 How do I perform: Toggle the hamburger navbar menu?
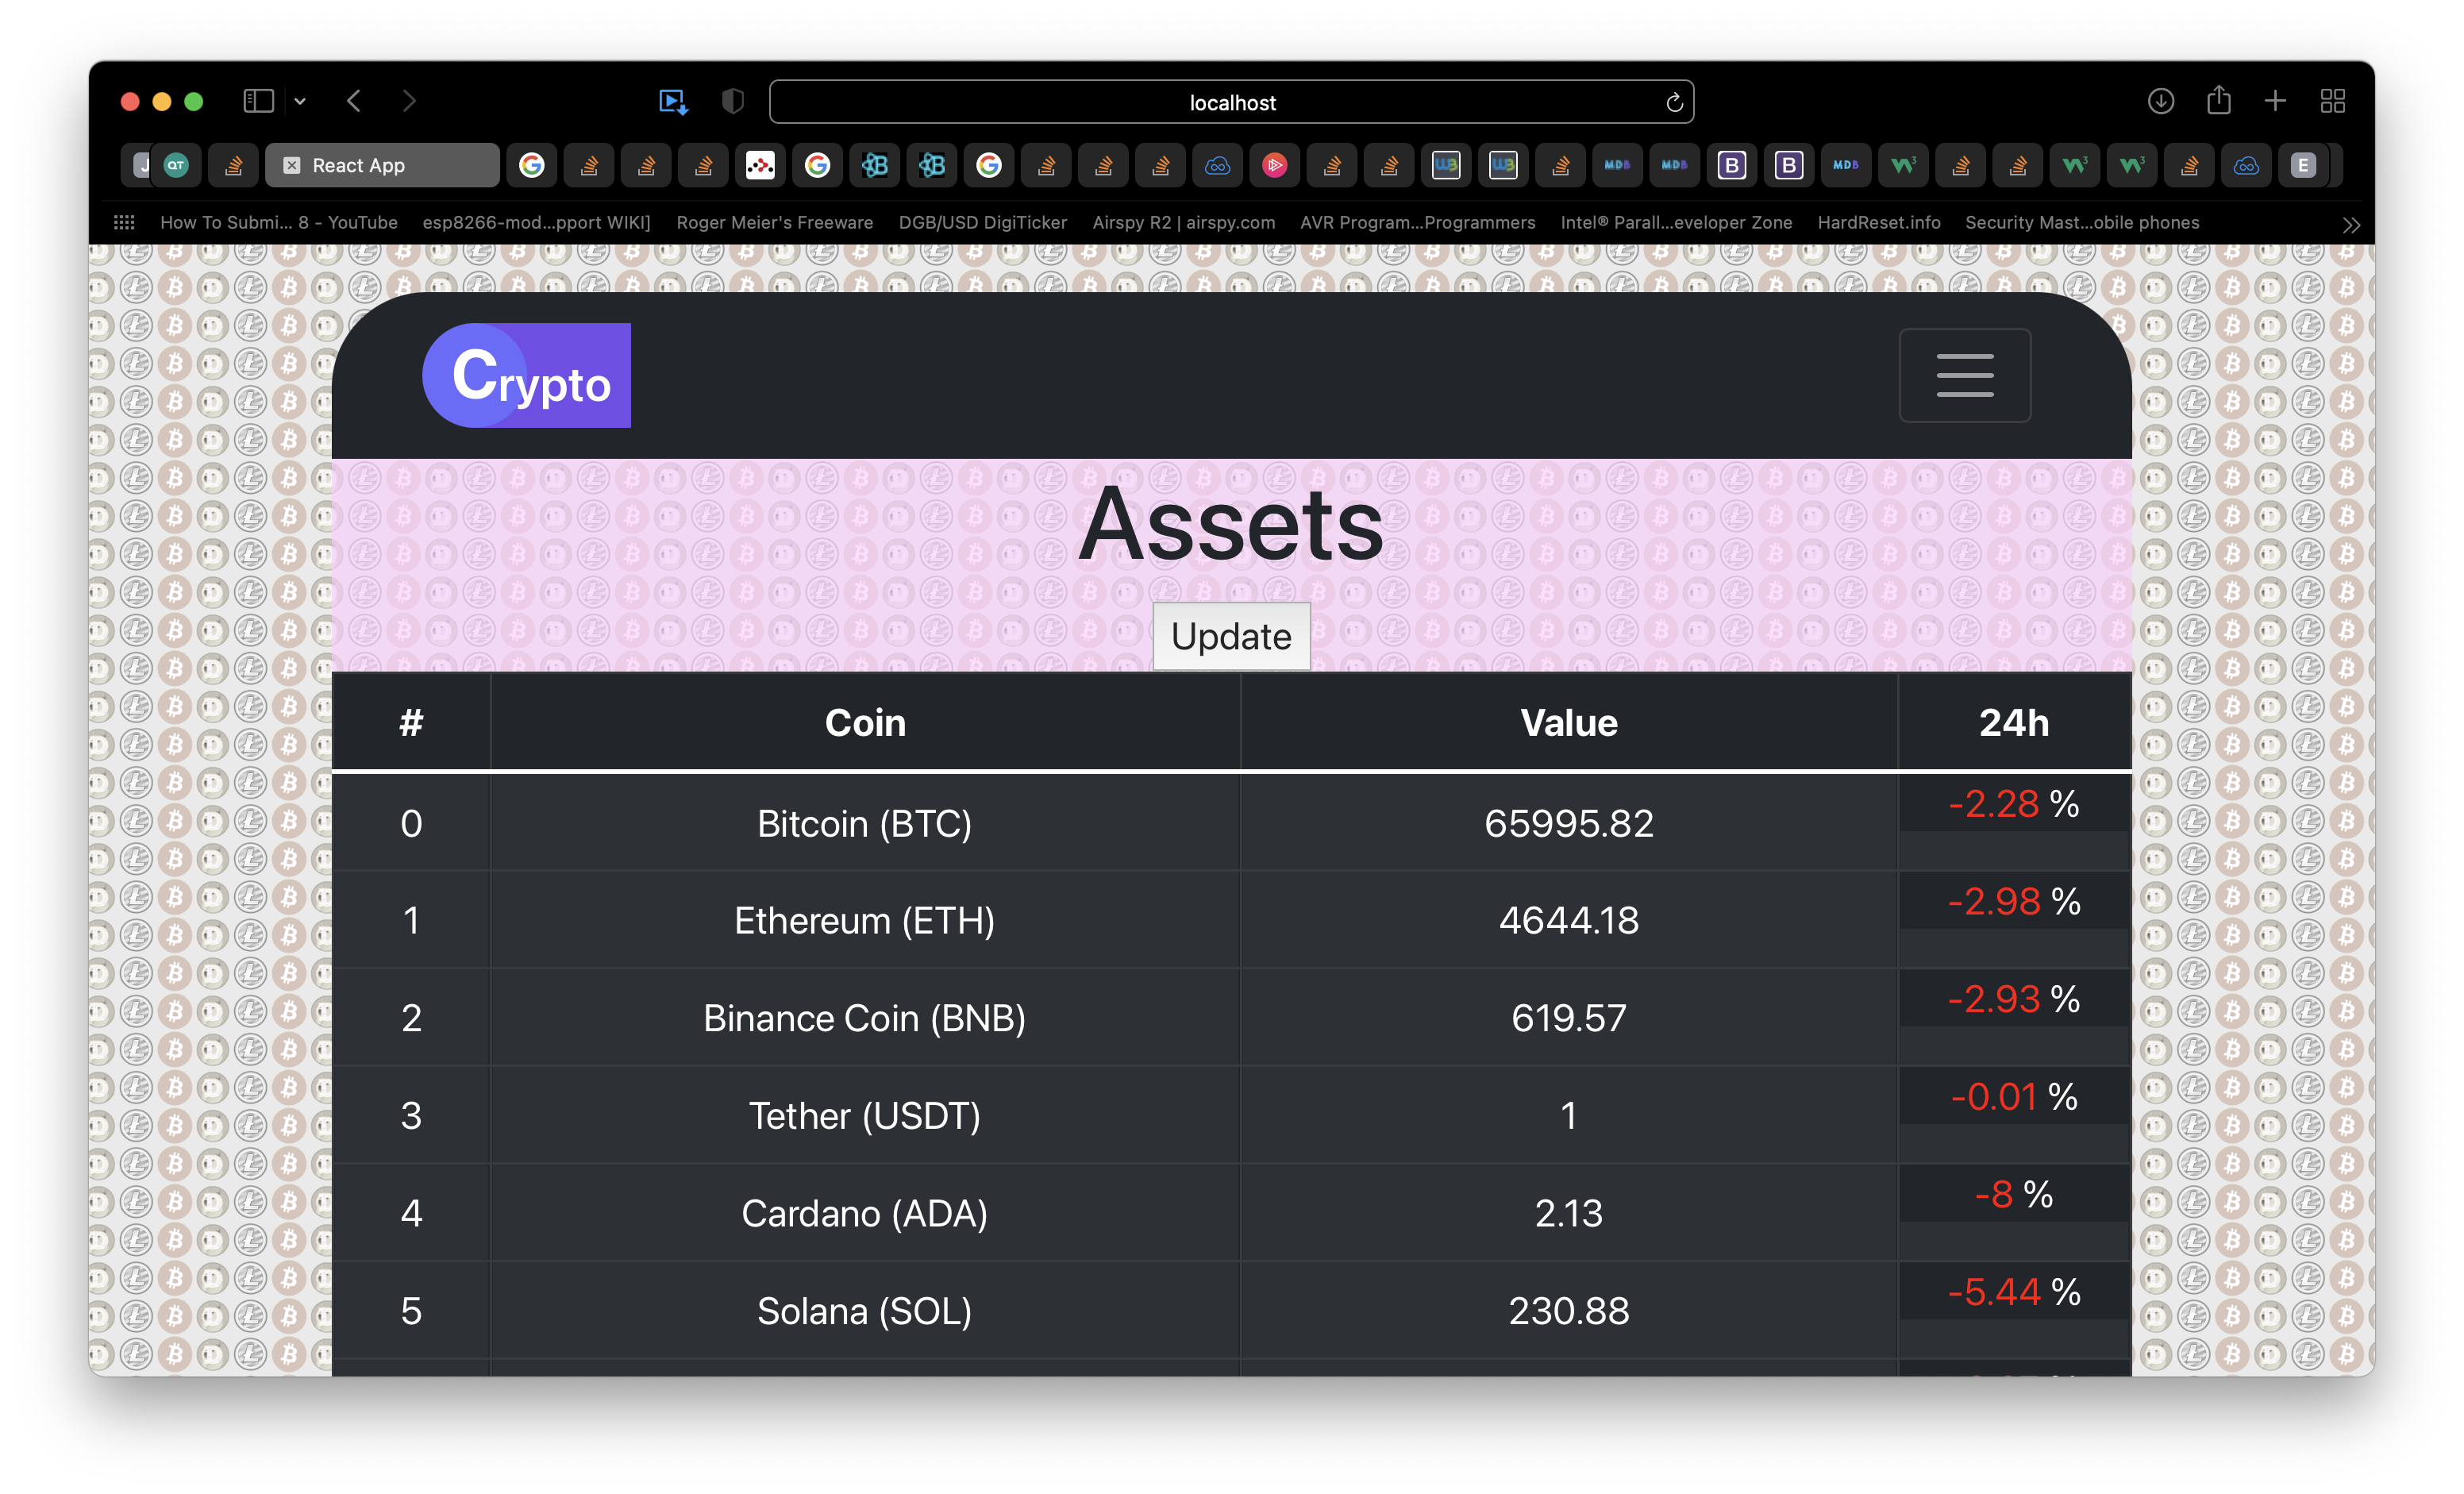[1964, 375]
